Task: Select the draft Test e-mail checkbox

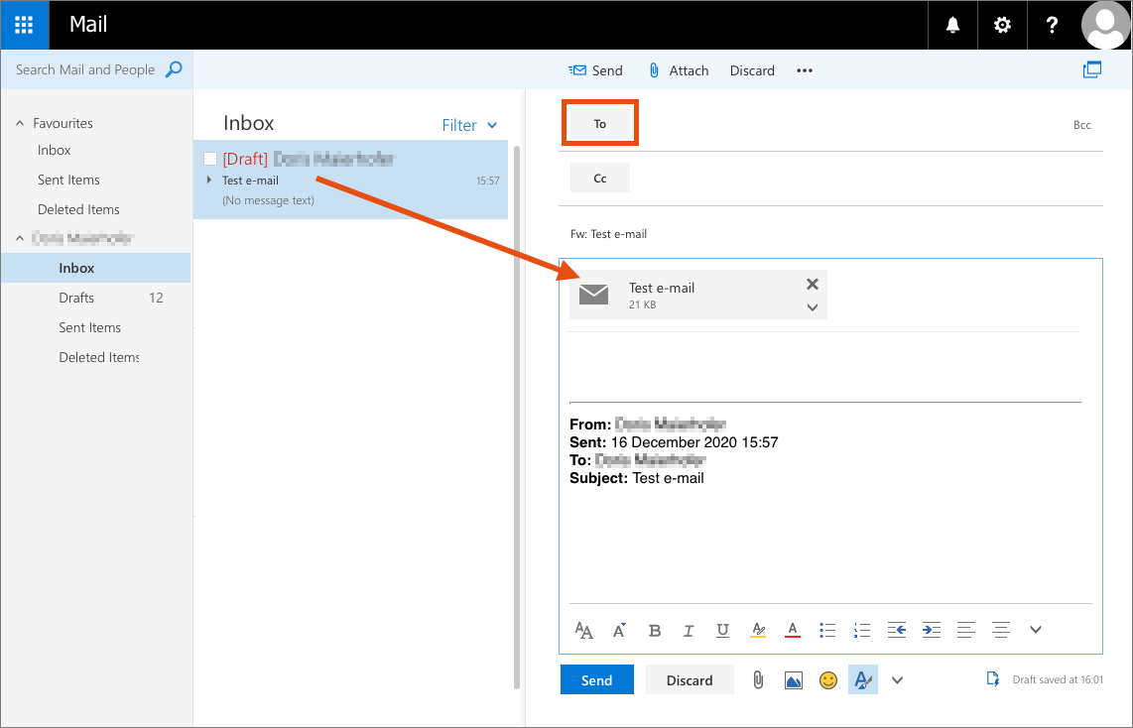Action: (x=209, y=159)
